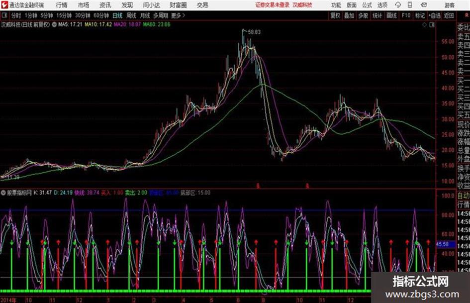470x303 pixels.
Task: Open the 功能 menu
Action: 336,5
